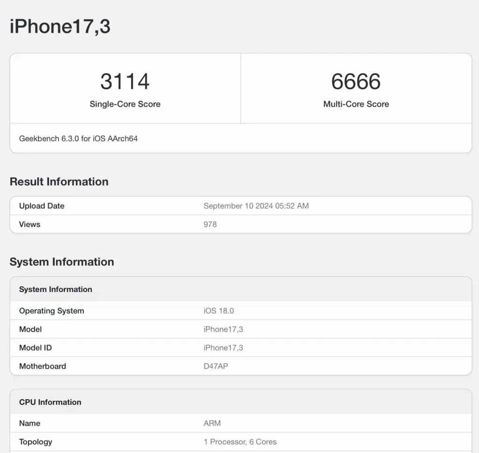The height and width of the screenshot is (453, 479).
Task: Click the iPhone17,3 page title
Action: [60, 27]
